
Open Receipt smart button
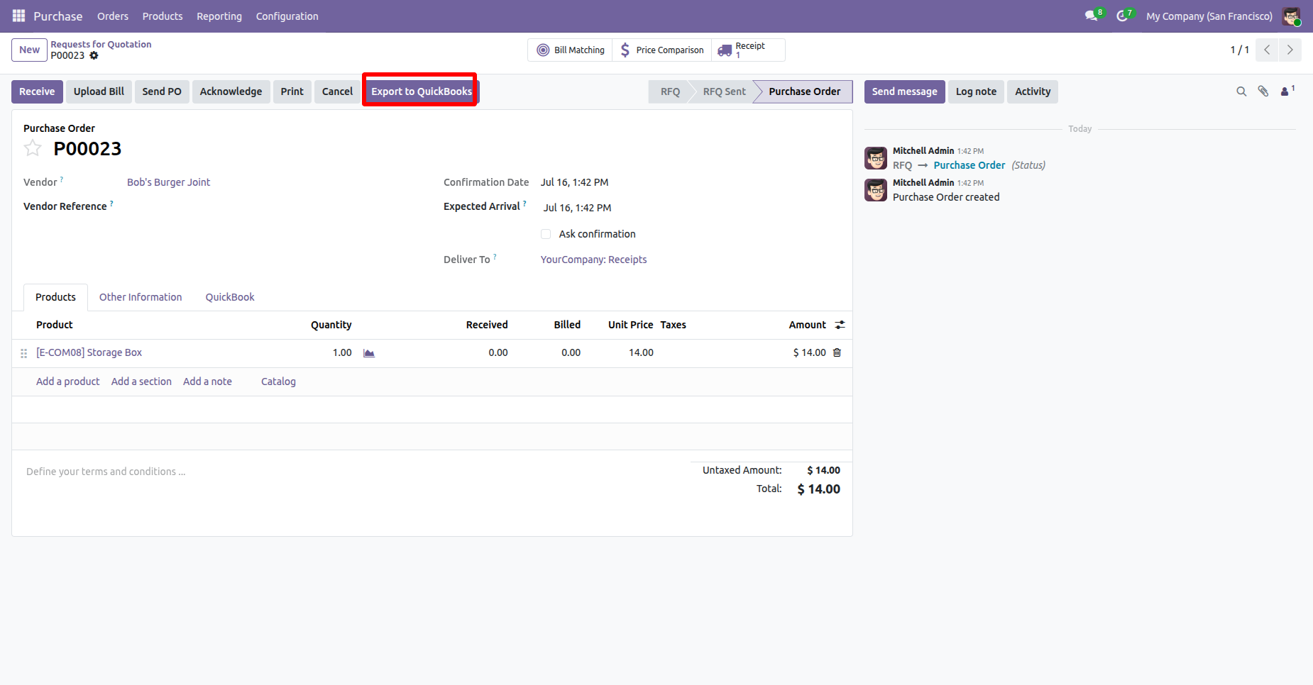pyautogui.click(x=748, y=50)
